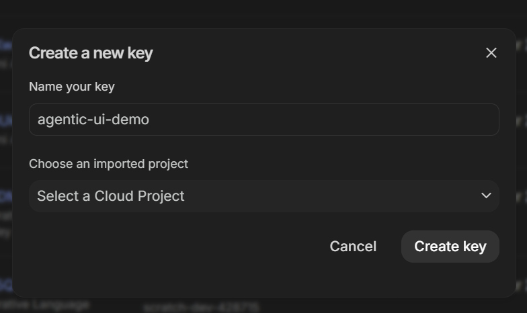The height and width of the screenshot is (313, 527).
Task: Open the Select a Cloud Project dropdown
Action: click(x=263, y=196)
